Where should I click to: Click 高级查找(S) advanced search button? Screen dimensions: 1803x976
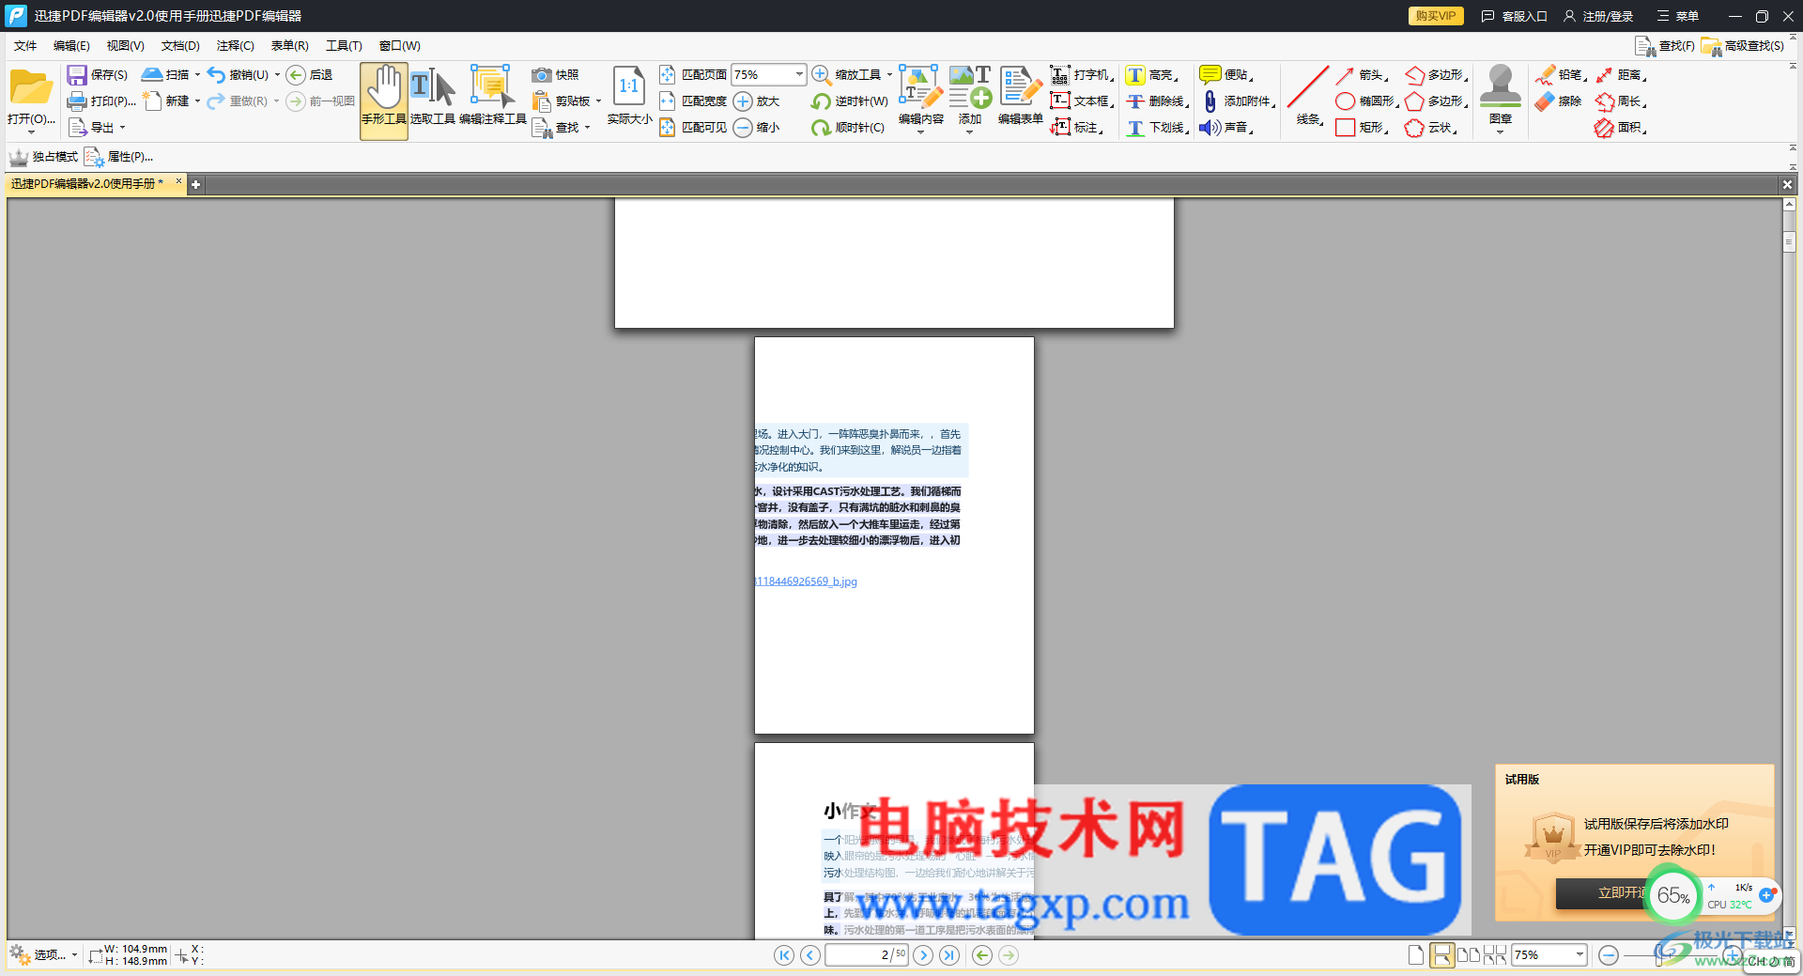click(x=1743, y=46)
